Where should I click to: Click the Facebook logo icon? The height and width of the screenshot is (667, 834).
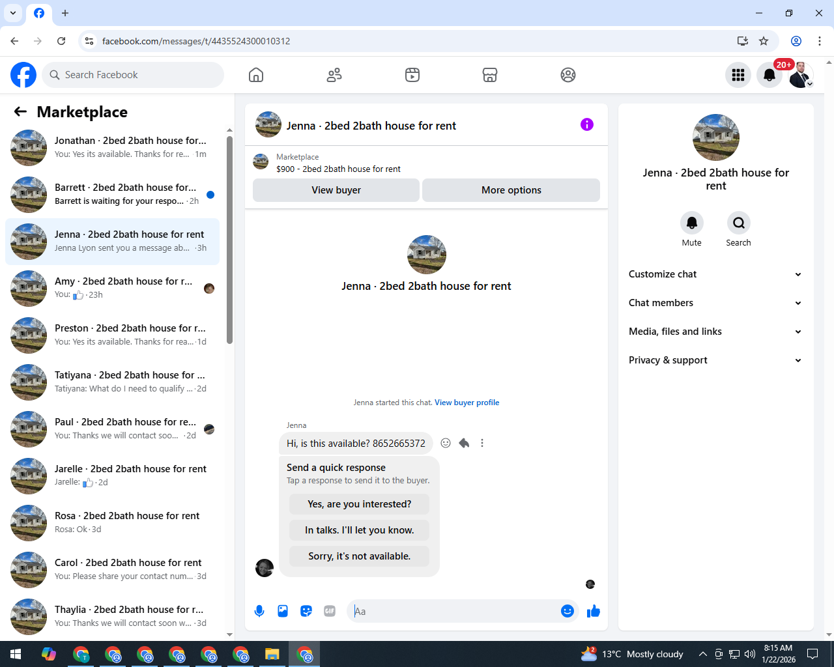click(x=23, y=75)
